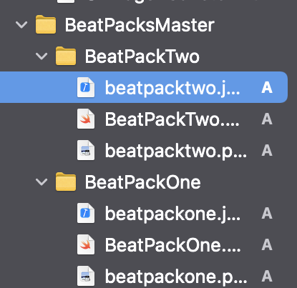Collapse the BeatPackTwo group chevron
The width and height of the screenshot is (297, 288).
(42, 56)
